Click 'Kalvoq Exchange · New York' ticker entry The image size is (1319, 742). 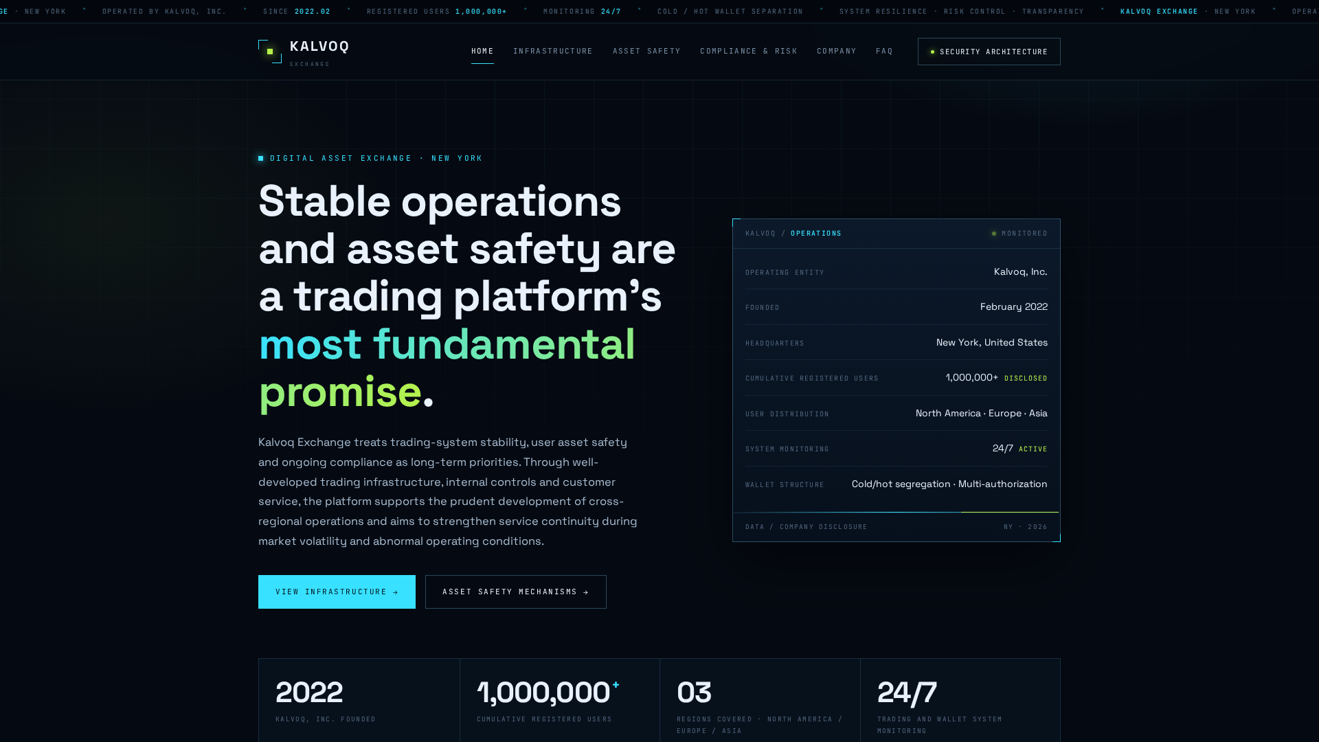[x=1188, y=12]
